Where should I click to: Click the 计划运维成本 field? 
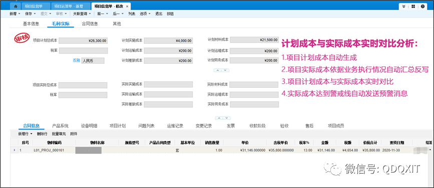(254, 51)
